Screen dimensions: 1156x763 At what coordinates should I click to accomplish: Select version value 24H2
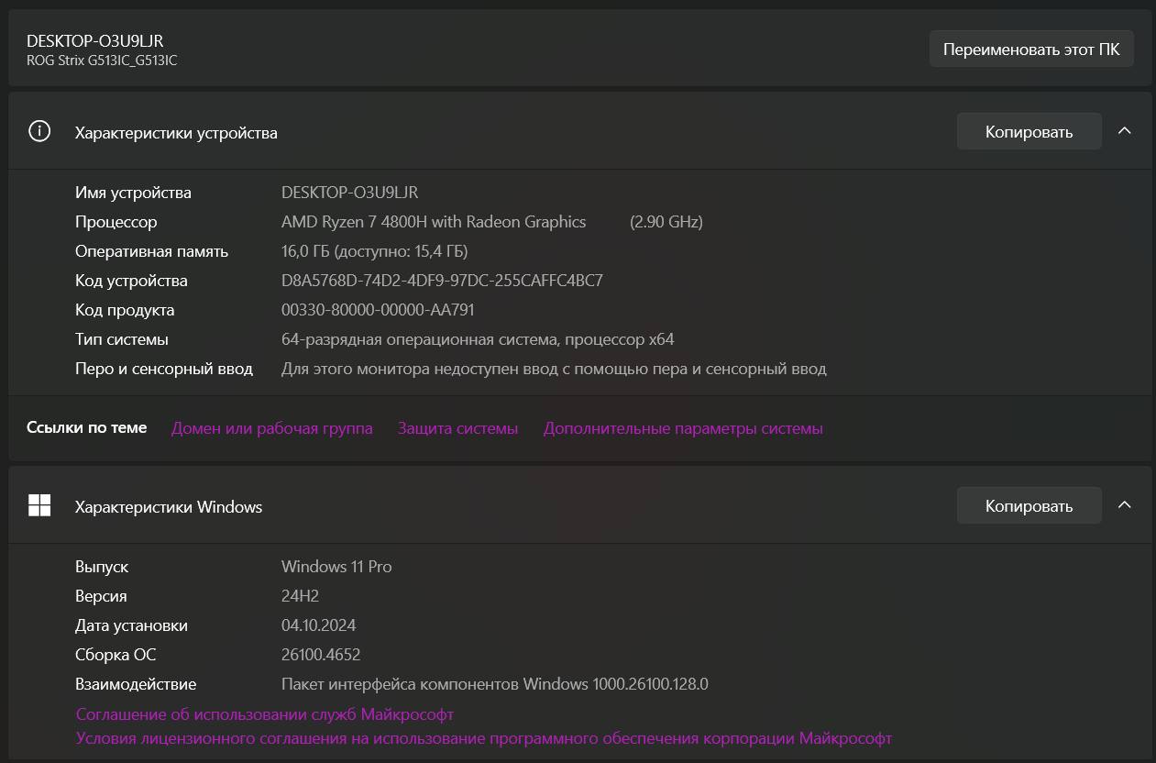tap(300, 596)
